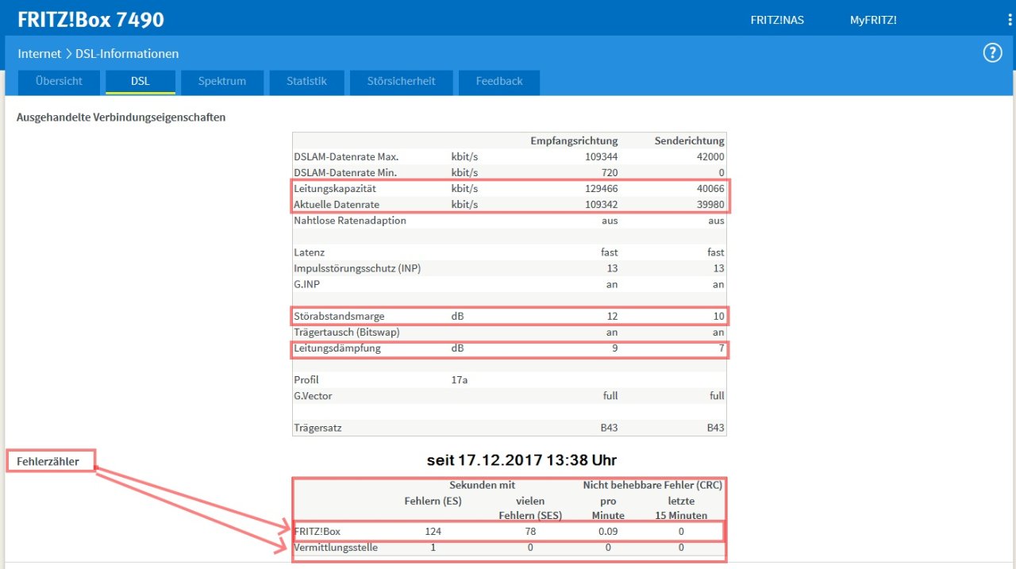Go to the Feedback tab
Screen dimensions: 1016x569
[x=498, y=81]
